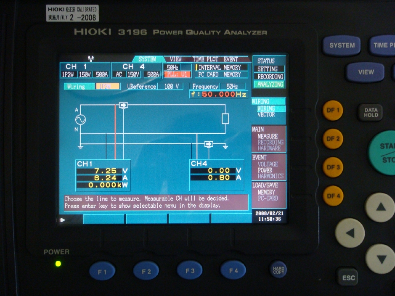Screen dimensions: 395x296
Task: Open the Wiring selection field 1P2W
Action: point(108,86)
